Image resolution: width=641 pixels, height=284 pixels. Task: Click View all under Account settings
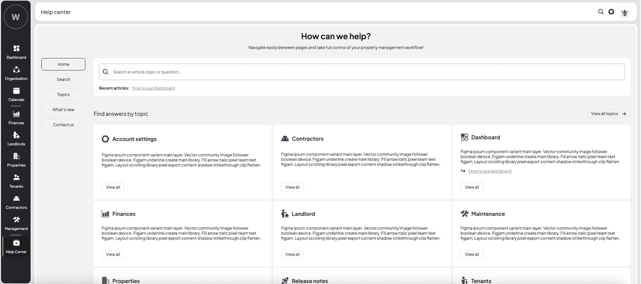pyautogui.click(x=113, y=187)
